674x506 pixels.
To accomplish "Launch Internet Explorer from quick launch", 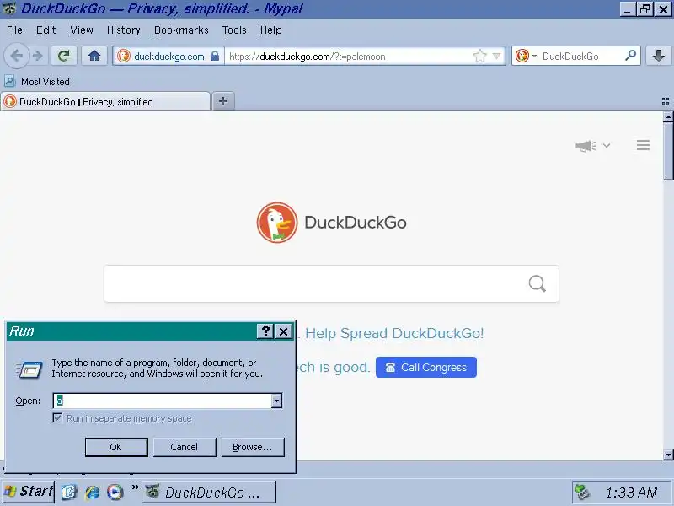I will 92,492.
